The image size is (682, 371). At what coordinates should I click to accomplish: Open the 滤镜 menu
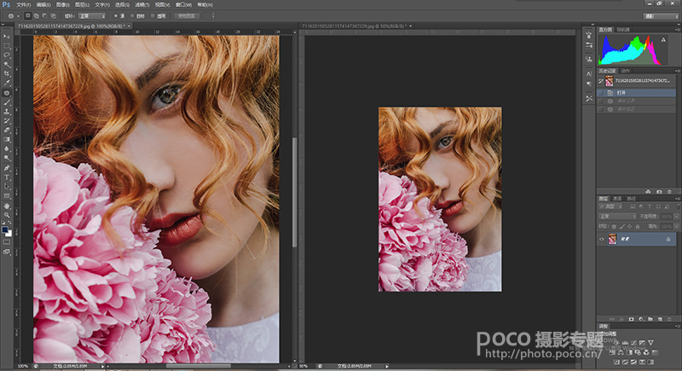[x=141, y=4]
